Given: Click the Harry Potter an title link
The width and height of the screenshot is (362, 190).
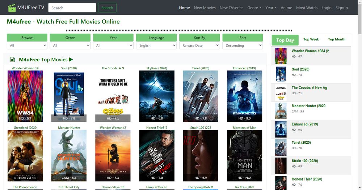Looking at the screenshot, I should [157, 187].
